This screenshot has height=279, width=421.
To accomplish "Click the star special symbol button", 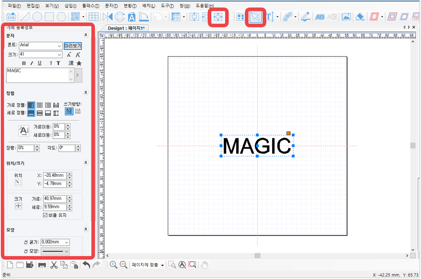I will (79, 63).
